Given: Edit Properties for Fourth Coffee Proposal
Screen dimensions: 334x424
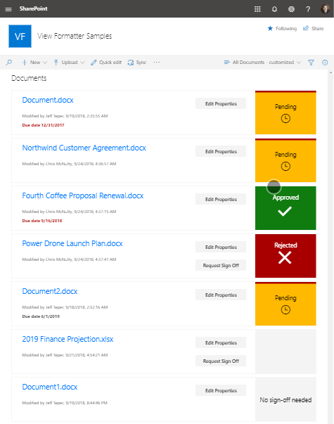Looking at the screenshot, I should click(221, 199).
